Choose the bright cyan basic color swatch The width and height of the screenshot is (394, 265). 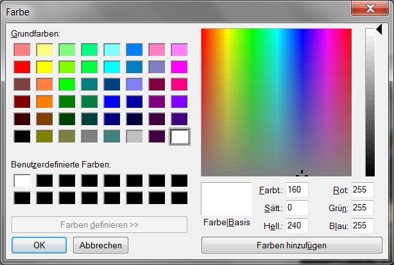tap(112, 67)
